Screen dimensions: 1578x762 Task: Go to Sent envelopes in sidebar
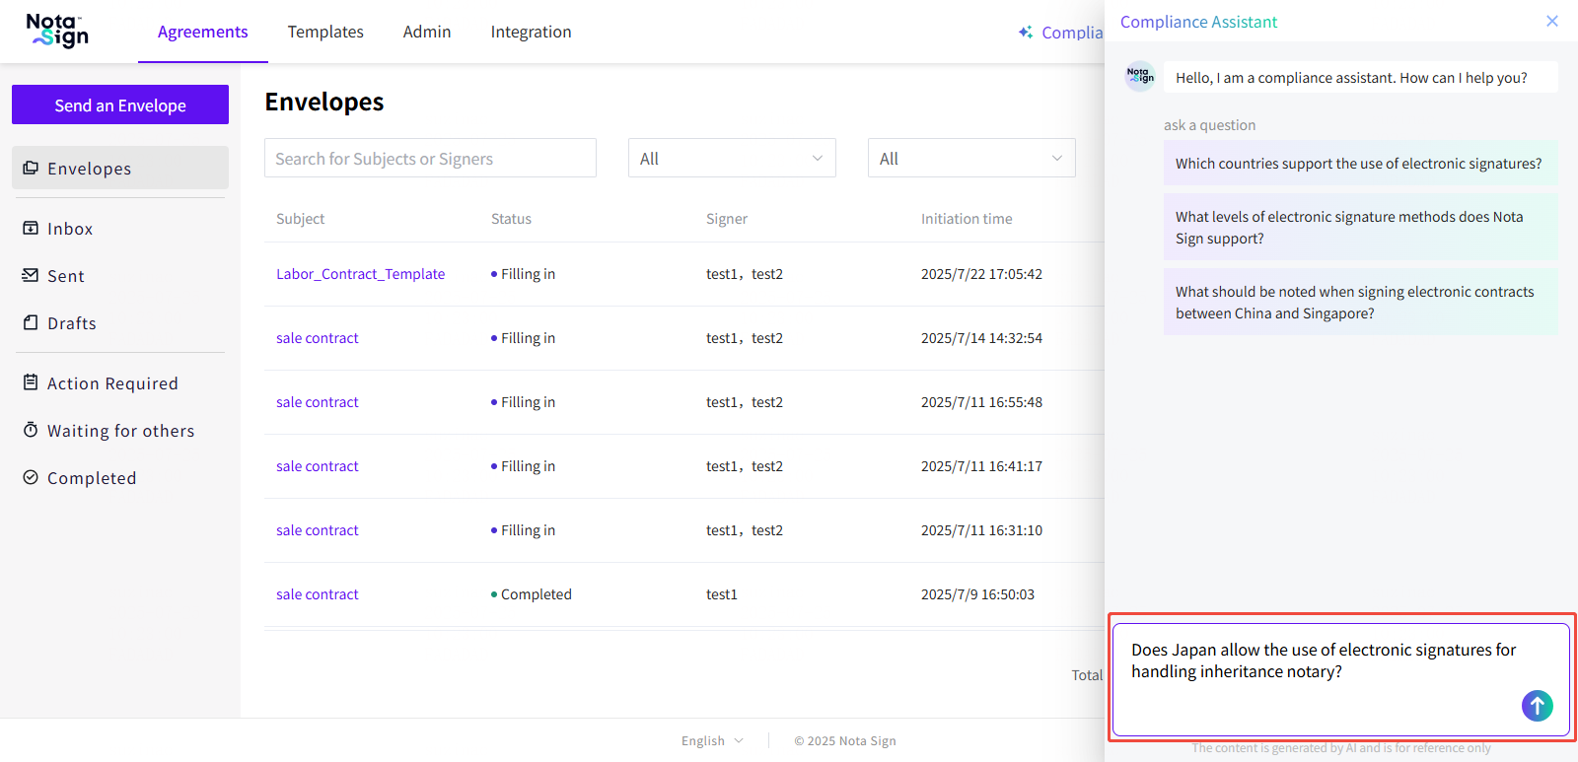65,276
